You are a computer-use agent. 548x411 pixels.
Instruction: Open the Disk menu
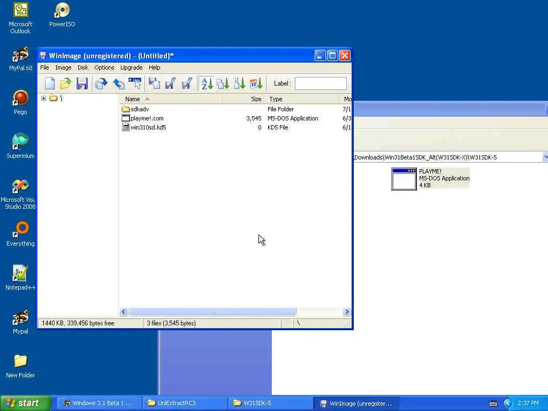point(83,67)
